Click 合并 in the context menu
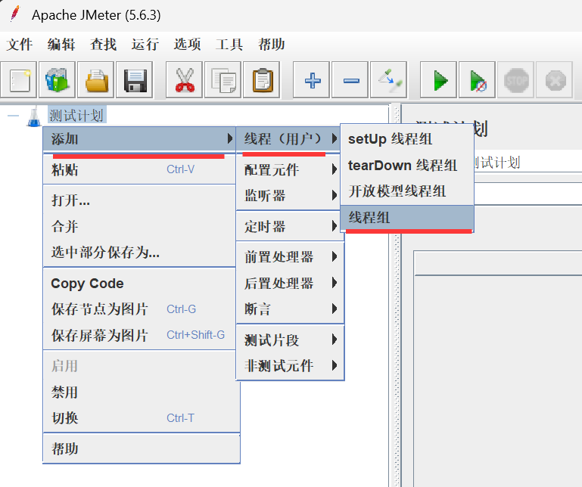Image resolution: width=582 pixels, height=487 pixels. [139, 226]
